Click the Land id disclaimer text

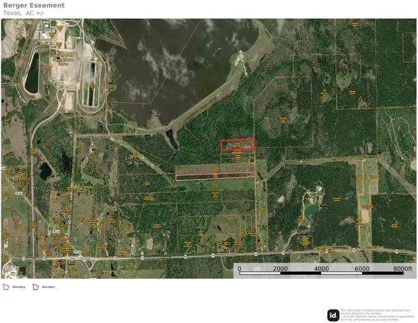click(377, 315)
